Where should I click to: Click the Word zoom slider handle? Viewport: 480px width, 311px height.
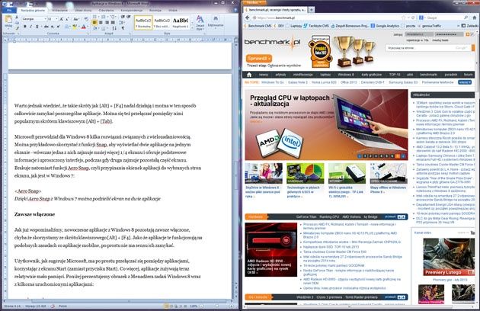pos(216,306)
